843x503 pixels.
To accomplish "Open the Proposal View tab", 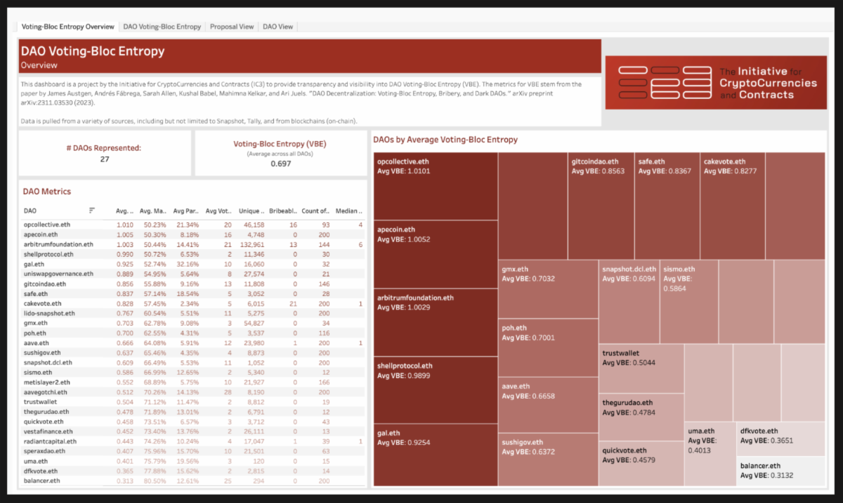I will (232, 27).
